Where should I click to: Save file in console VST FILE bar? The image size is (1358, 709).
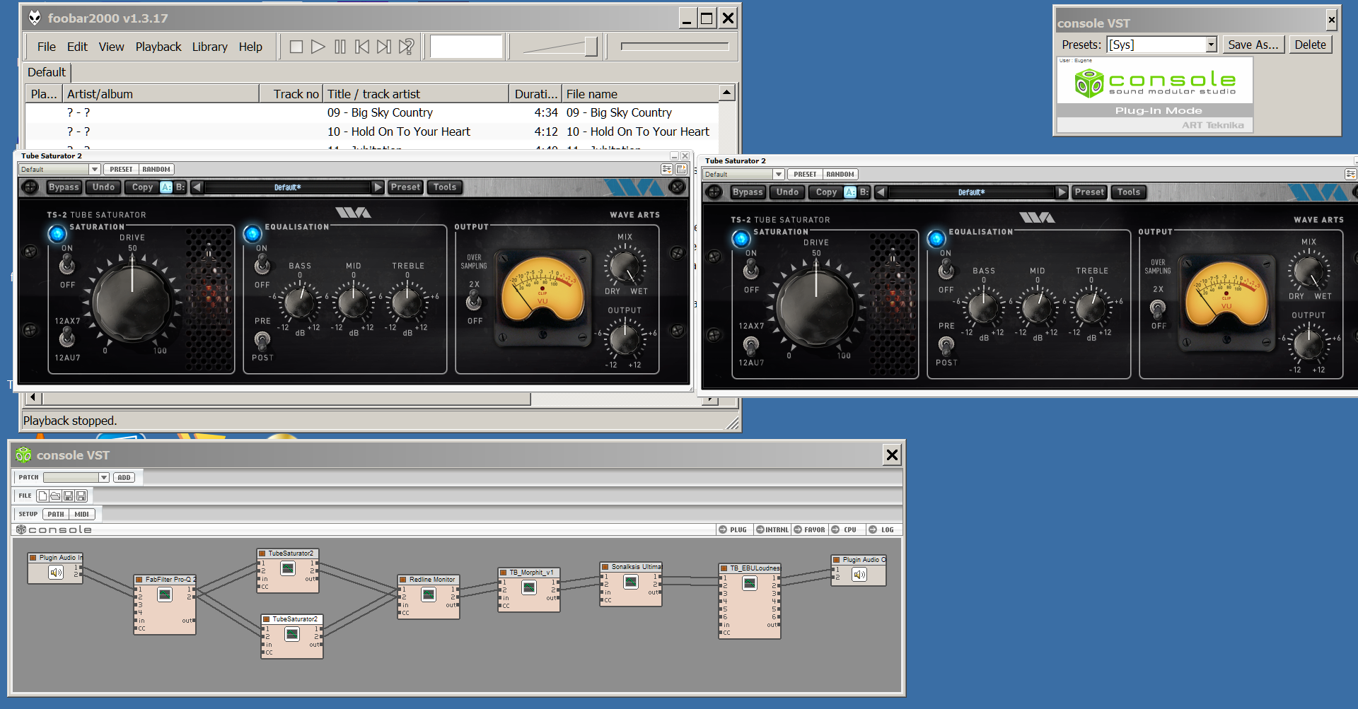69,496
